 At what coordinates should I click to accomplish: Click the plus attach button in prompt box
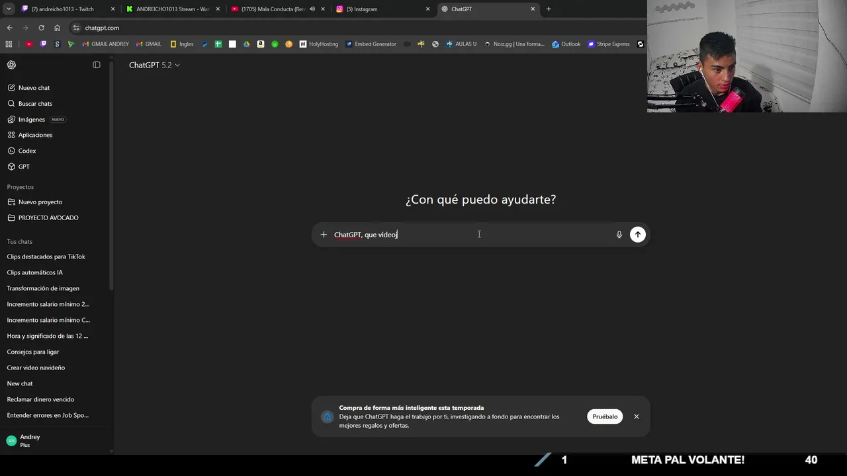(324, 234)
